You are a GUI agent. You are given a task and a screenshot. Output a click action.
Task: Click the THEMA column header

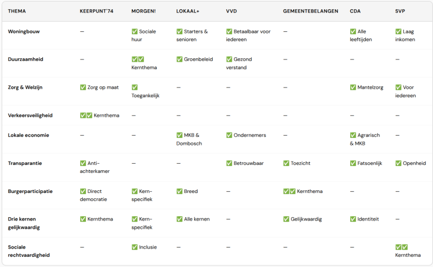17,11
